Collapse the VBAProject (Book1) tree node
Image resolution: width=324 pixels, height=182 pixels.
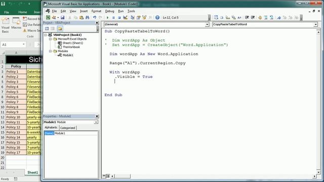[x=46, y=35]
